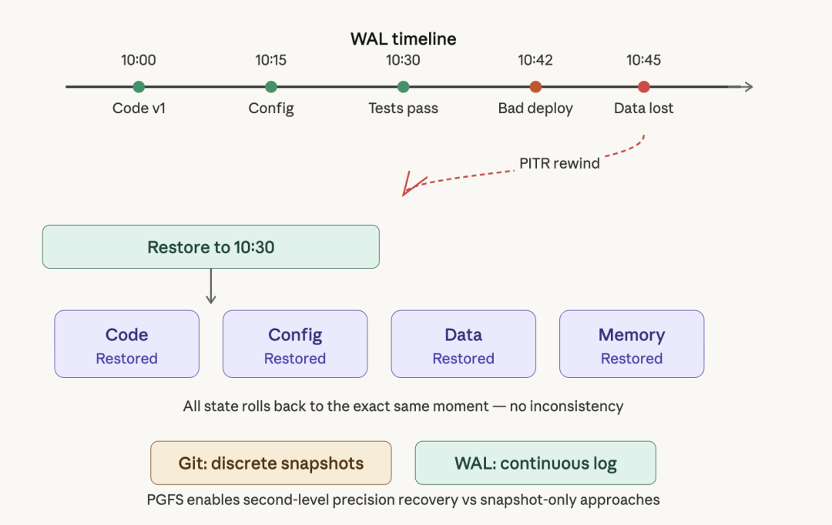Click the PGFS second-level precision caption
832x525 pixels.
click(x=403, y=500)
